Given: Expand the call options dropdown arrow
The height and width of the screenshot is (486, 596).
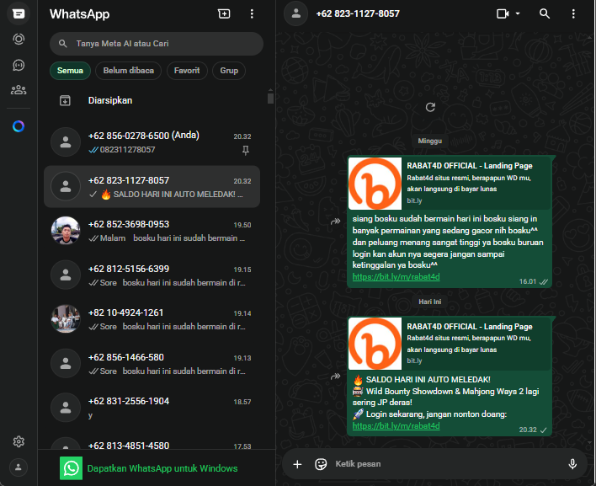Looking at the screenshot, I should (518, 13).
